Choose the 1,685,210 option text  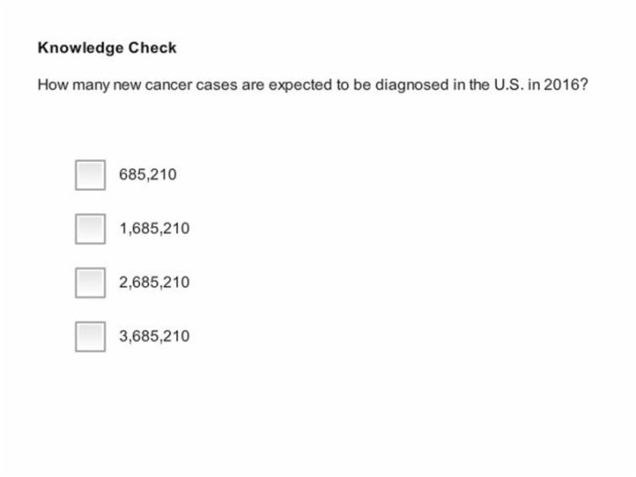tap(154, 228)
